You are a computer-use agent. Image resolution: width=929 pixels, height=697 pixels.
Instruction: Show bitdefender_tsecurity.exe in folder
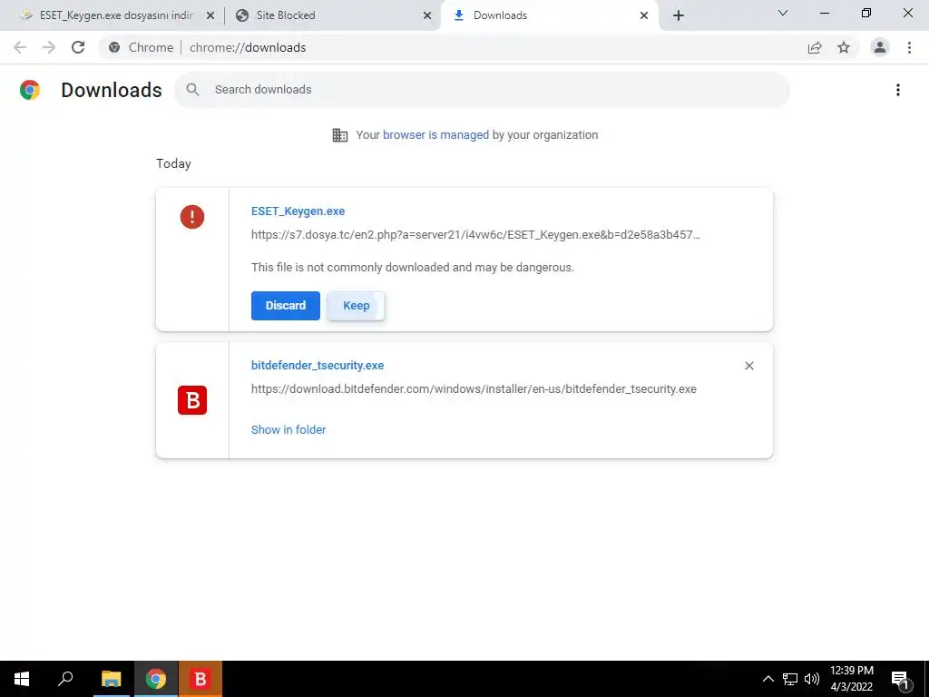(x=288, y=429)
